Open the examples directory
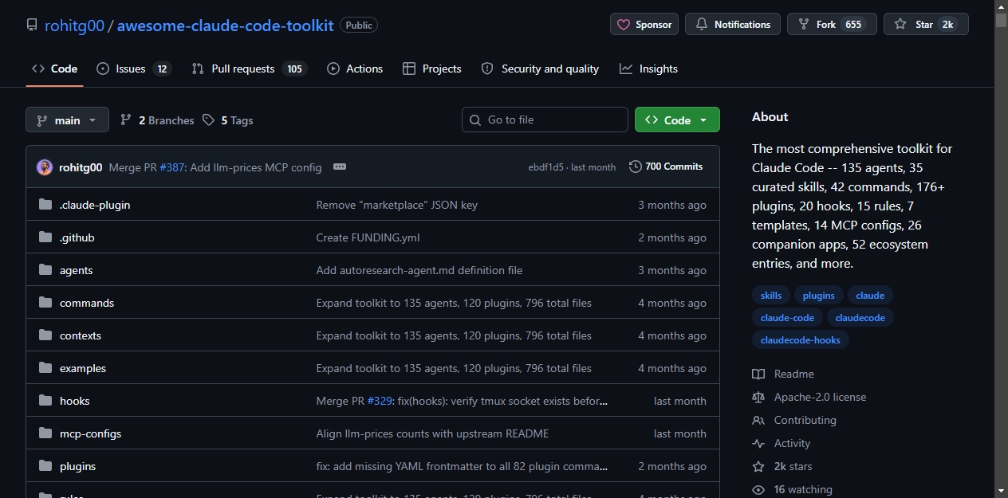This screenshot has width=1008, height=498. [x=83, y=368]
